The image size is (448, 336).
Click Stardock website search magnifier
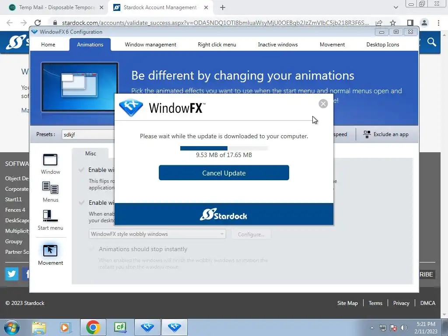(x=432, y=42)
